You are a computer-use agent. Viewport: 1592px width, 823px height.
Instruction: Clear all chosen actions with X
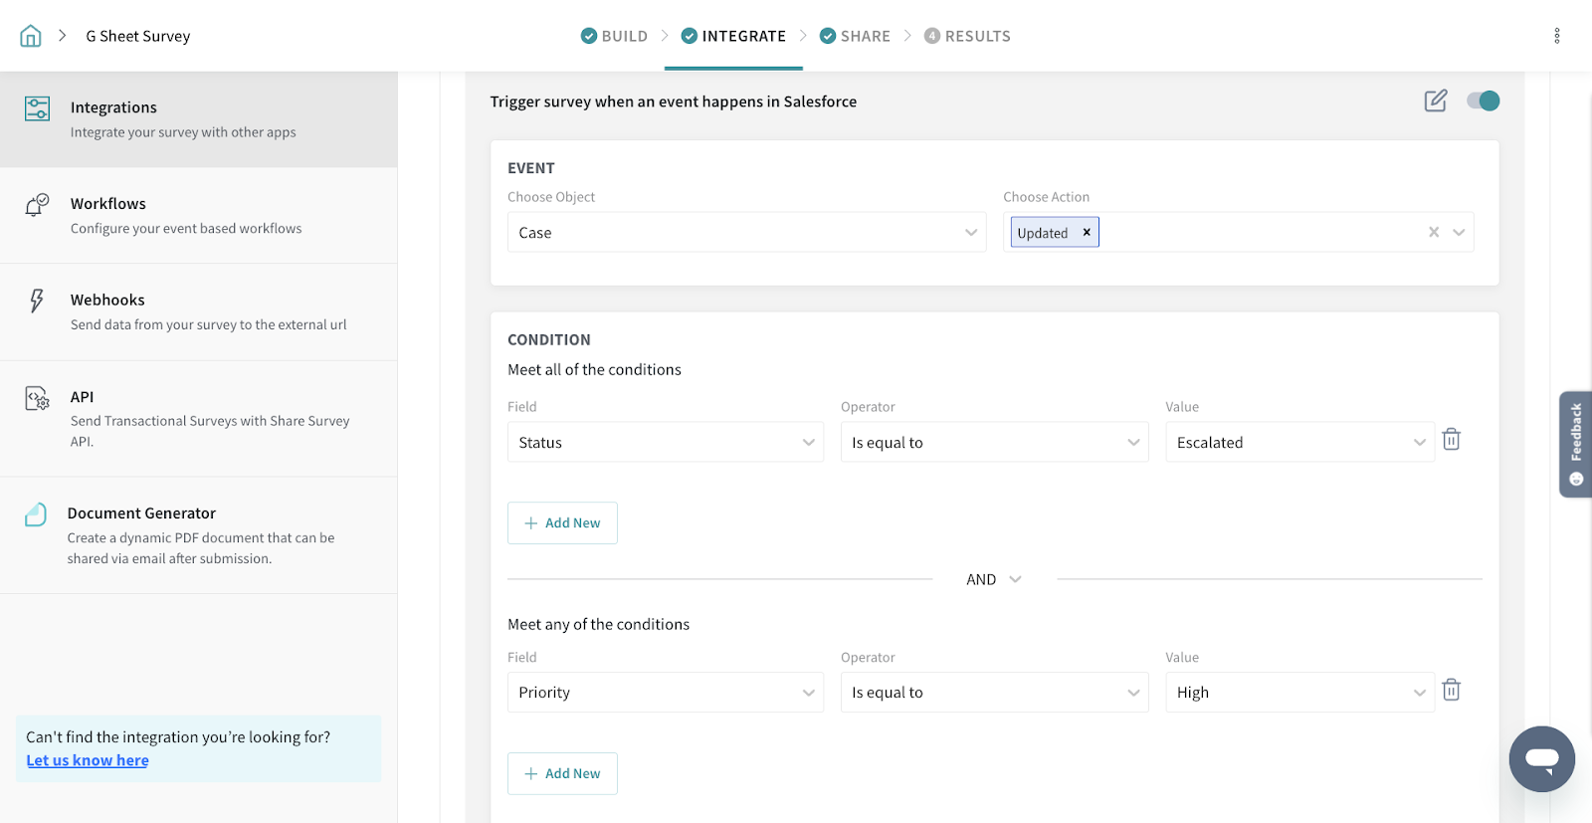(1434, 232)
